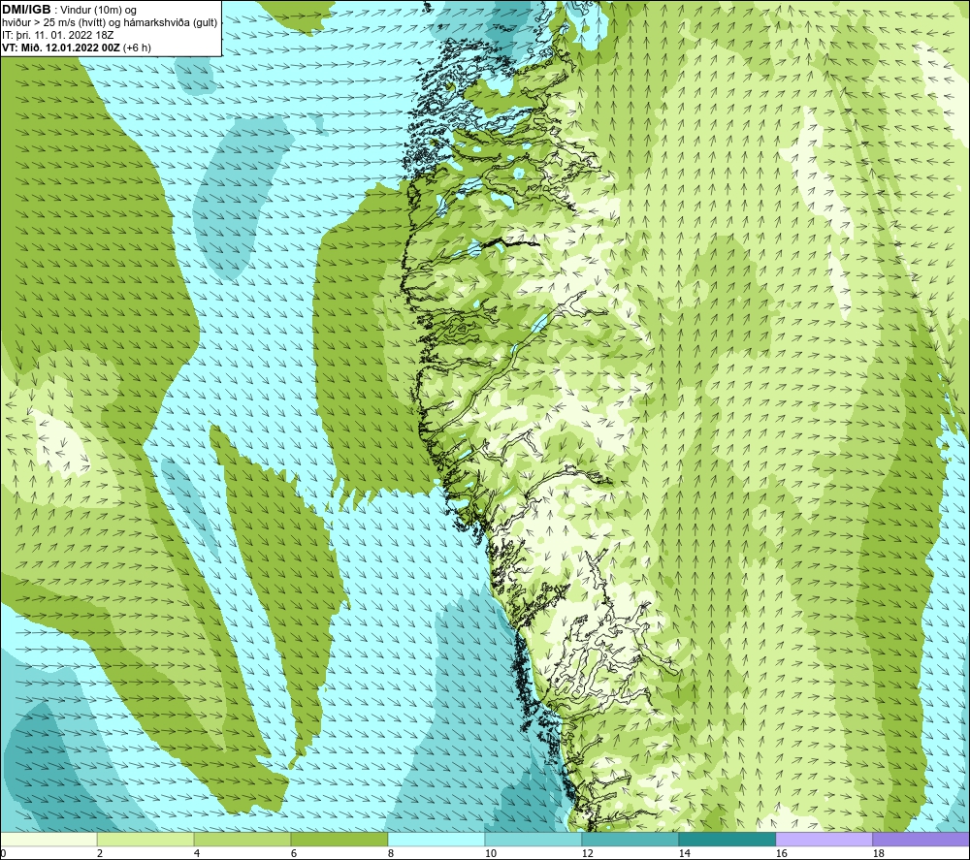
Task: Click the 'hviður > 25 m/s' legend line
Action: point(110,23)
